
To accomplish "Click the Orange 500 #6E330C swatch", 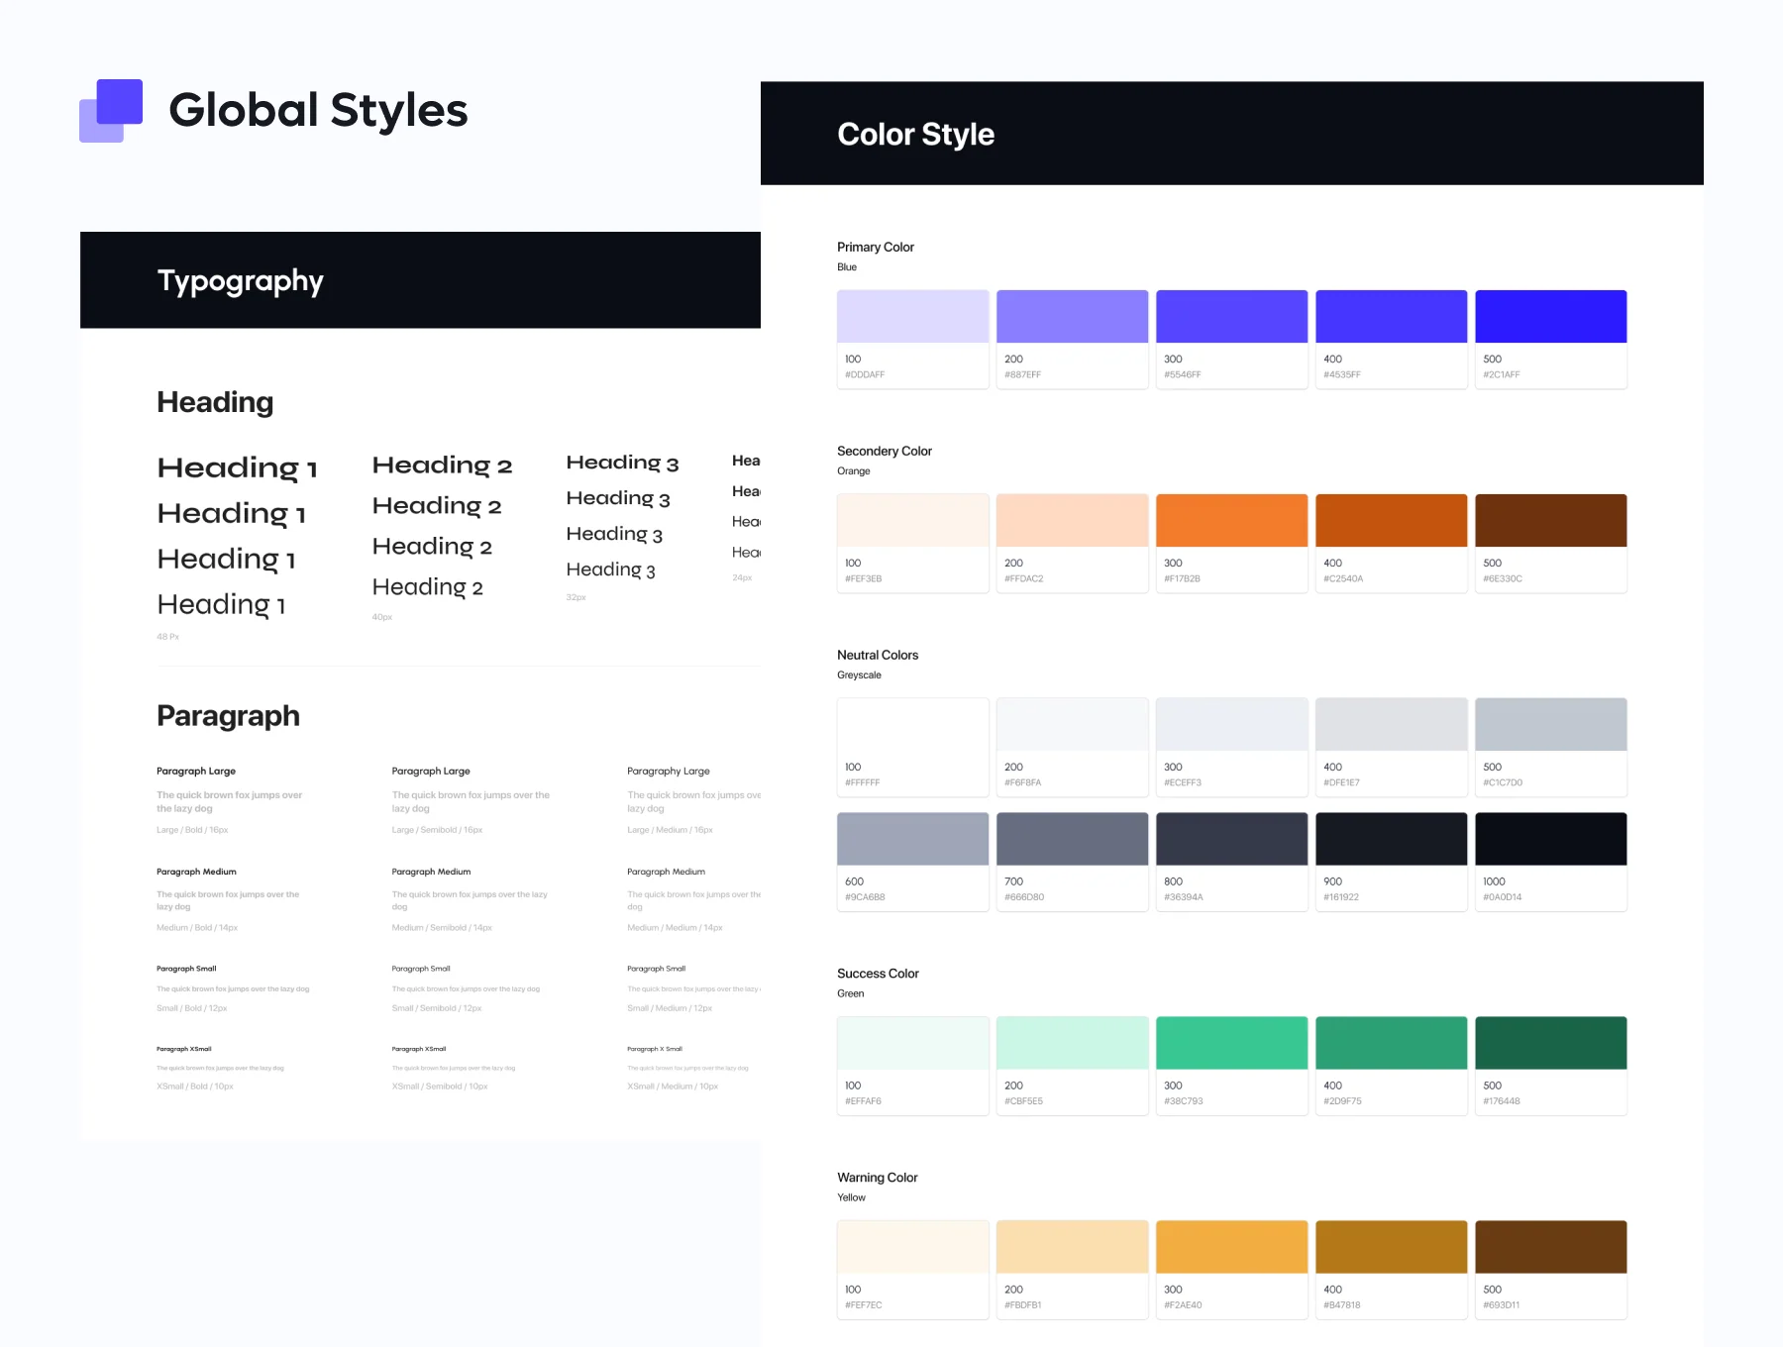I will (1550, 543).
